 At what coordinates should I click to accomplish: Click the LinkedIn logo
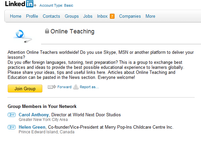tap(20, 4)
